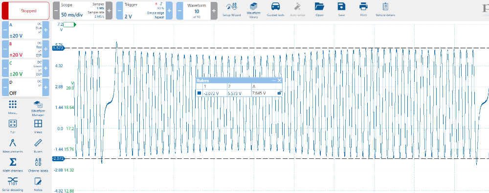Go to previous waveform buffer
489x193 pixels.
point(180,11)
